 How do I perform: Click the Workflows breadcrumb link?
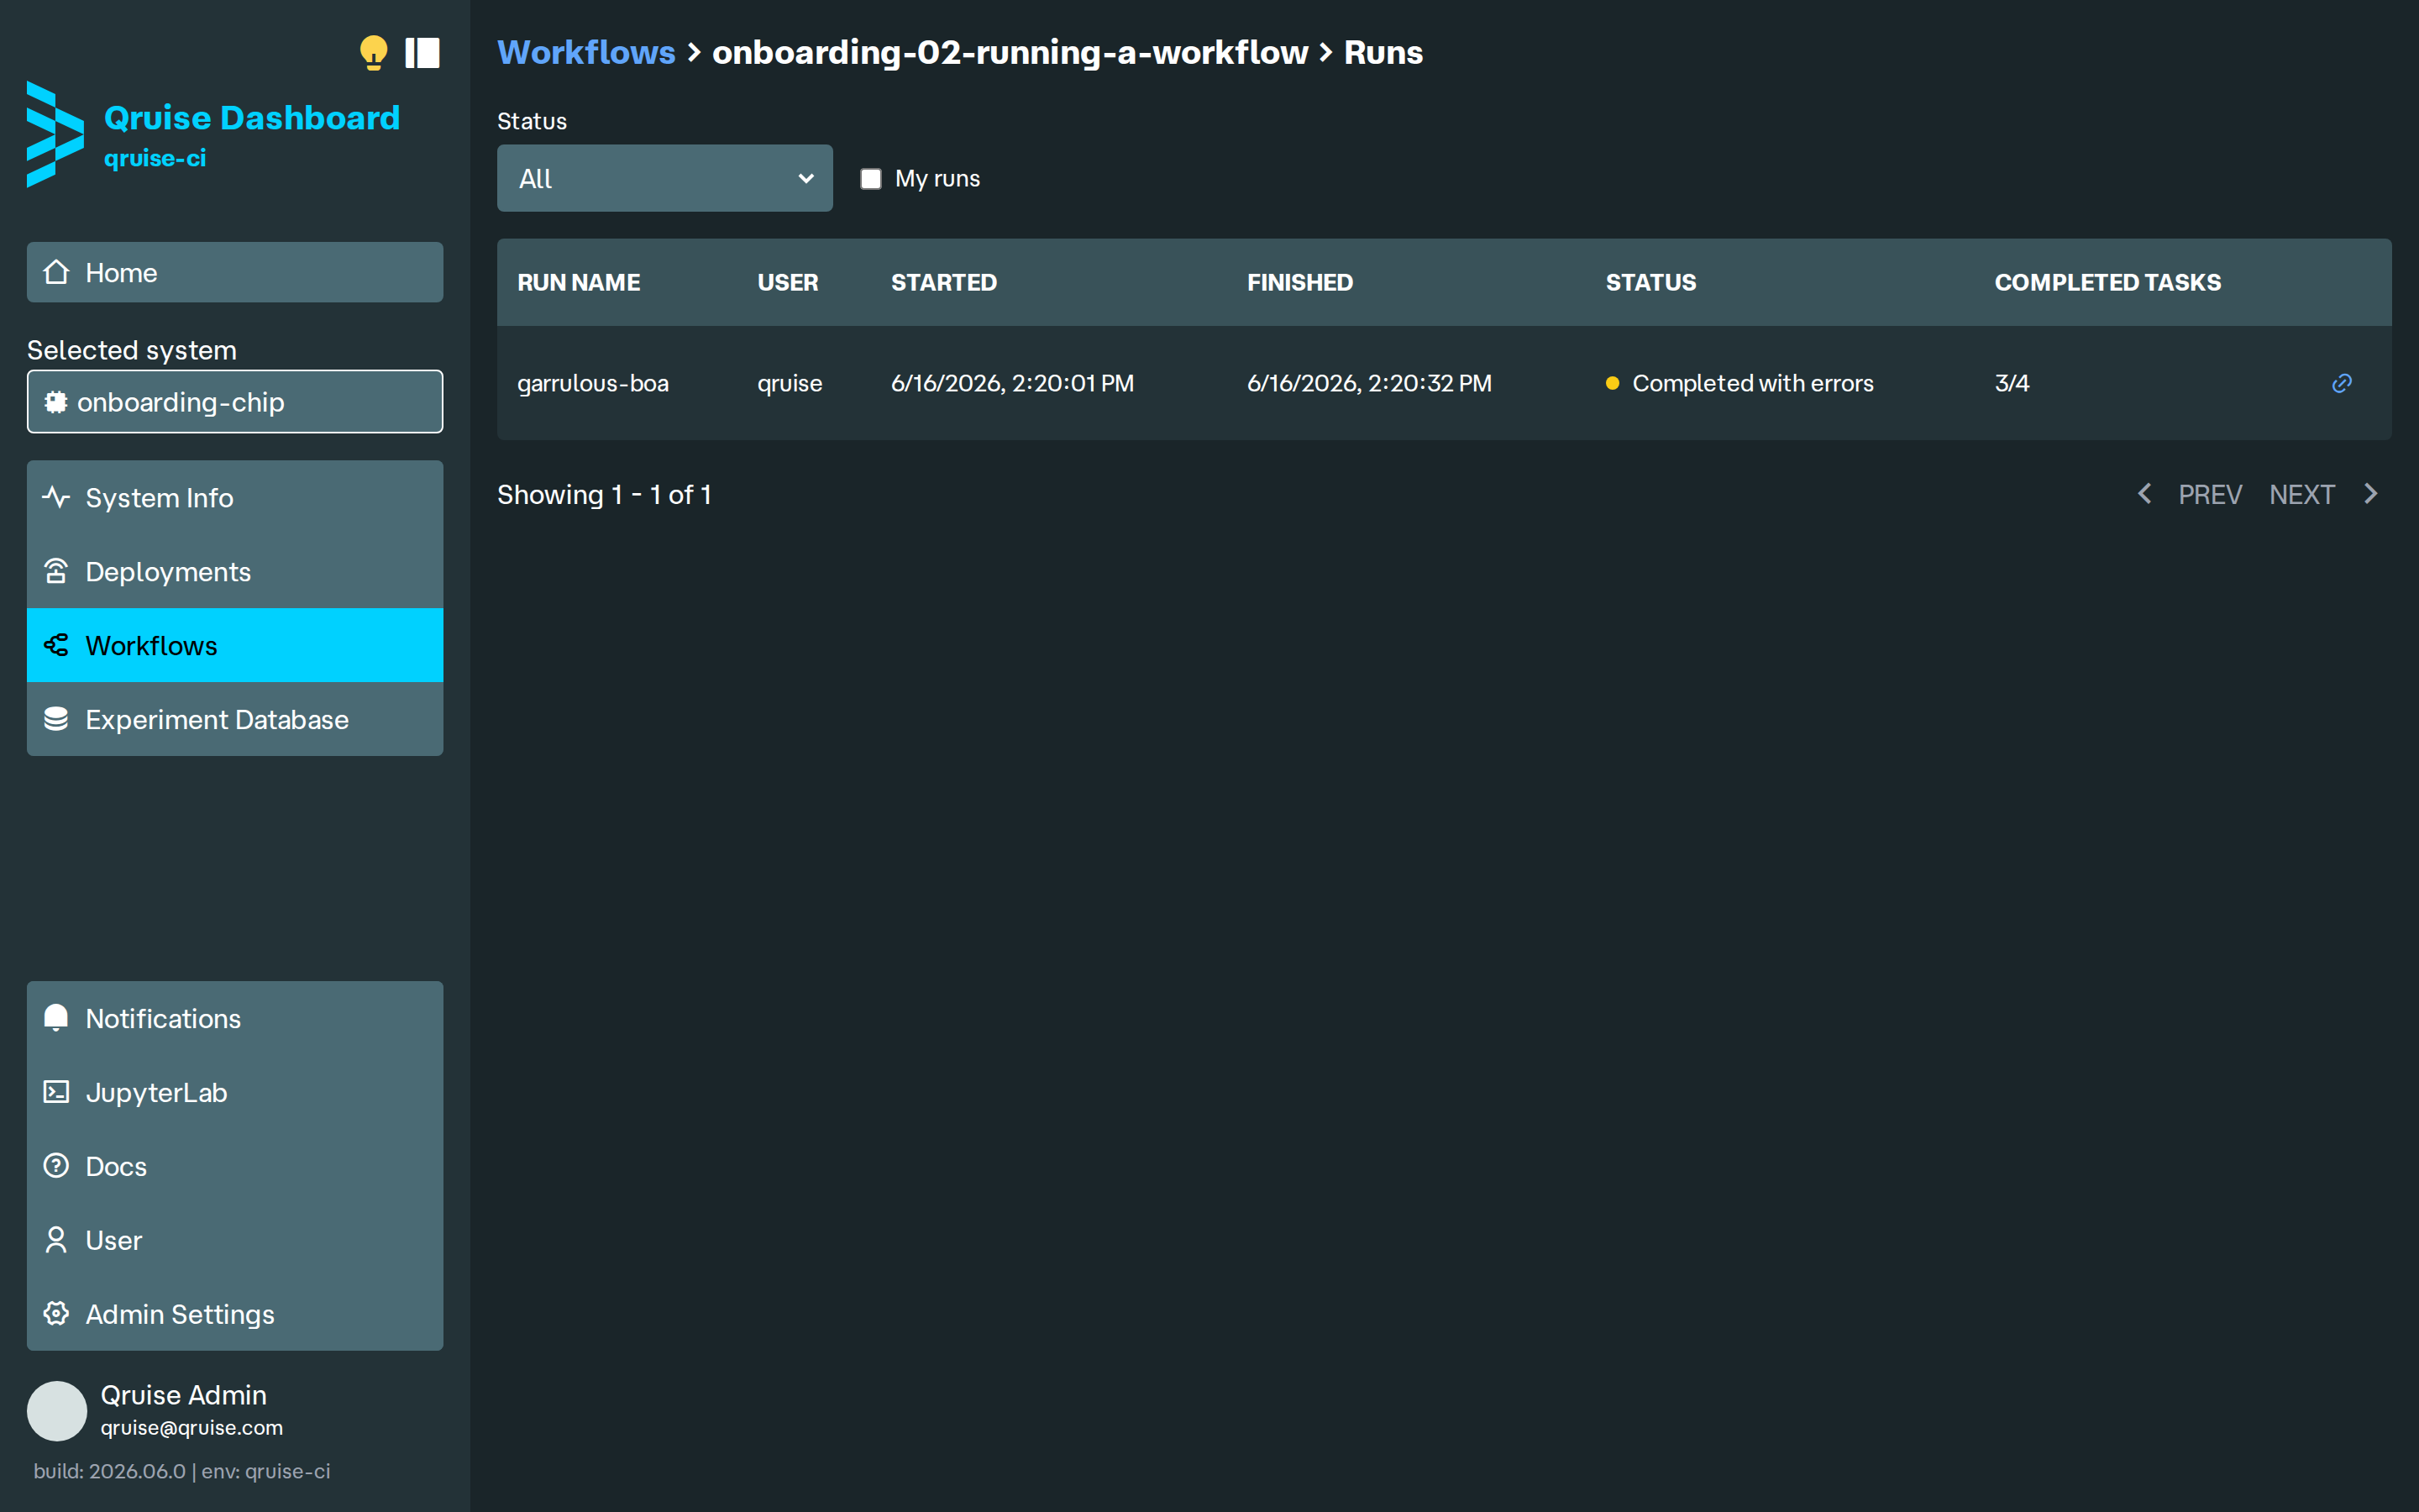click(x=587, y=52)
